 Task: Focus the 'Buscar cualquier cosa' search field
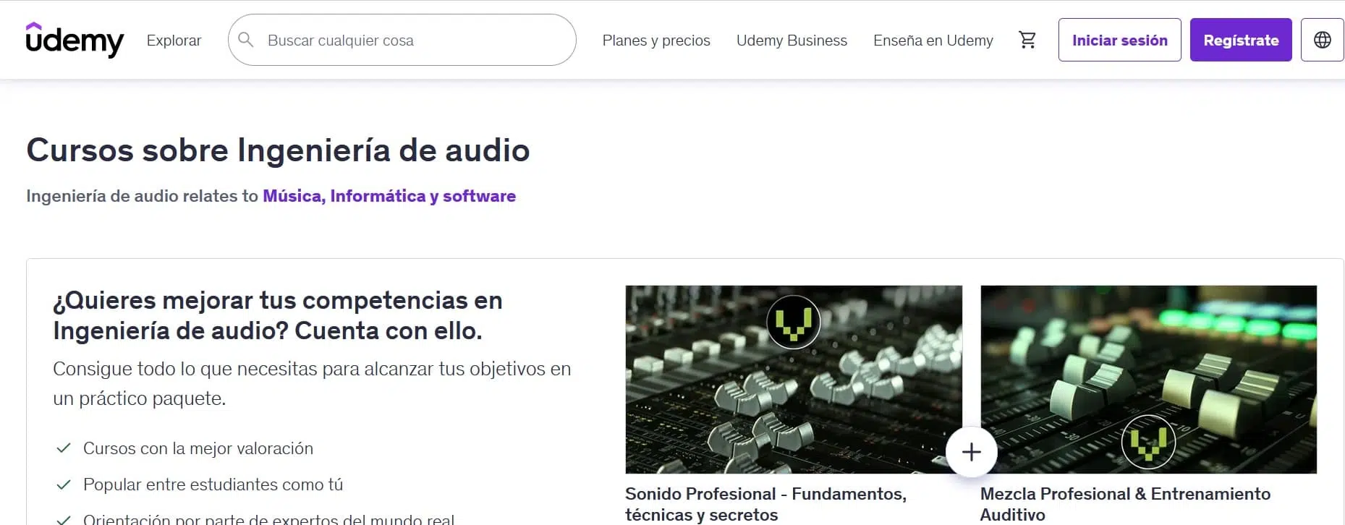pos(402,40)
